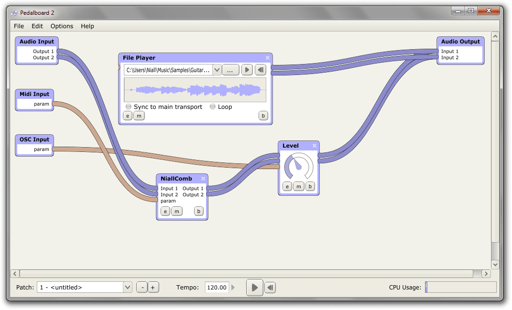This screenshot has width=512, height=310.
Task: Click the Level knob dial
Action: 298,167
